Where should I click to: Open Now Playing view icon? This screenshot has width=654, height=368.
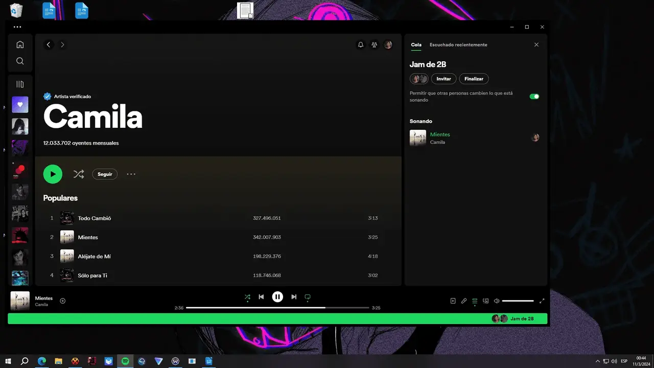[453, 301]
